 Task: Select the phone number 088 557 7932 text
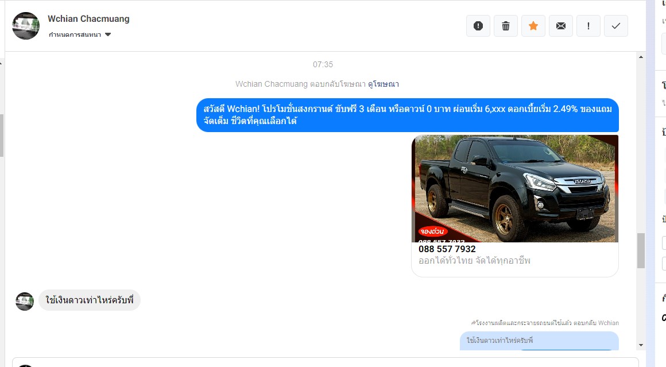tap(447, 249)
